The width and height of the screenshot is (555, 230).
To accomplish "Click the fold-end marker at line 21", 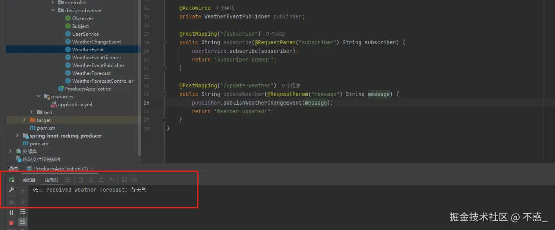I will [165, 68].
